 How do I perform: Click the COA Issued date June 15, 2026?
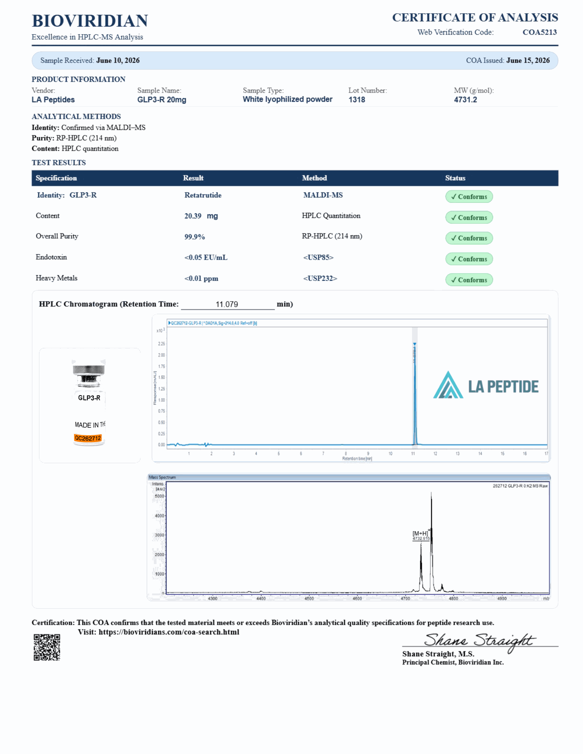pos(528,60)
